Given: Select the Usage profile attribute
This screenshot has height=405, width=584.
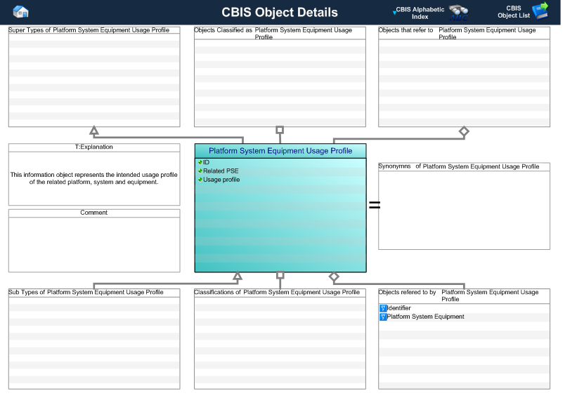Looking at the screenshot, I should 221,179.
